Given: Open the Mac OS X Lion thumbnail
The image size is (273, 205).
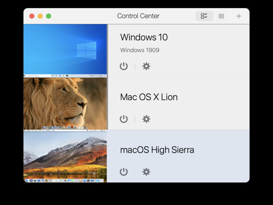Looking at the screenshot, I should (65, 104).
